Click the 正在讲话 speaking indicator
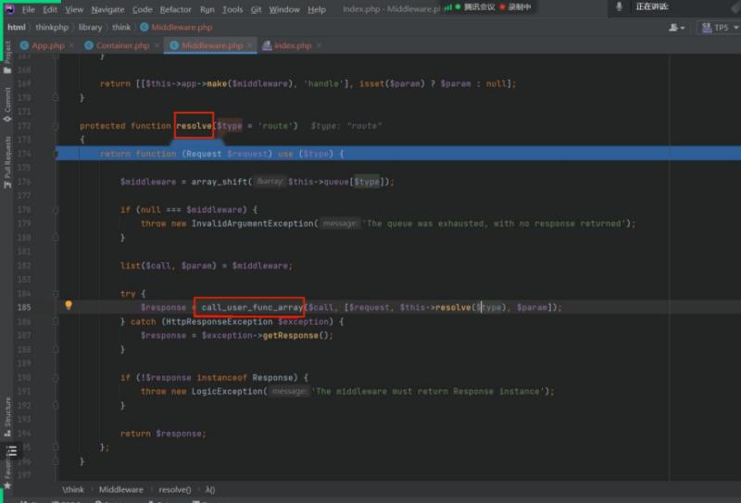741x503 pixels. click(652, 7)
